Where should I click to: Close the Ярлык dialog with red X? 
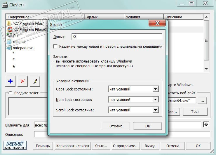tap(157, 23)
